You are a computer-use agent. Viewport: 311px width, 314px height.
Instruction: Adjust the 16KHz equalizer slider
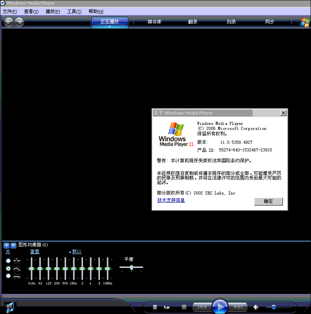(x=108, y=269)
